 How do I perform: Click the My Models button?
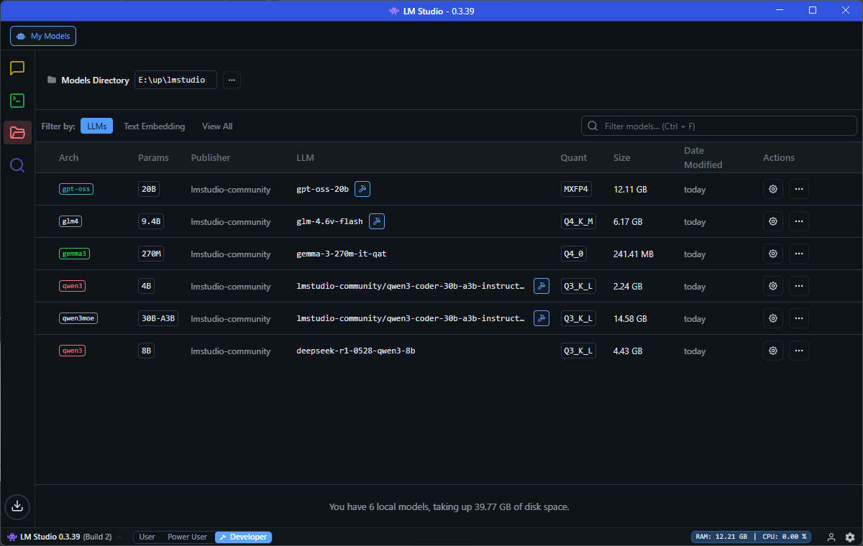(43, 36)
